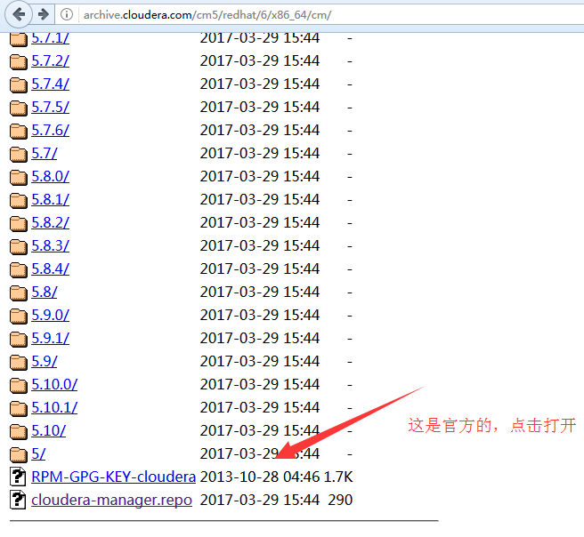Click the folder icon next to 5.9/

click(x=18, y=362)
